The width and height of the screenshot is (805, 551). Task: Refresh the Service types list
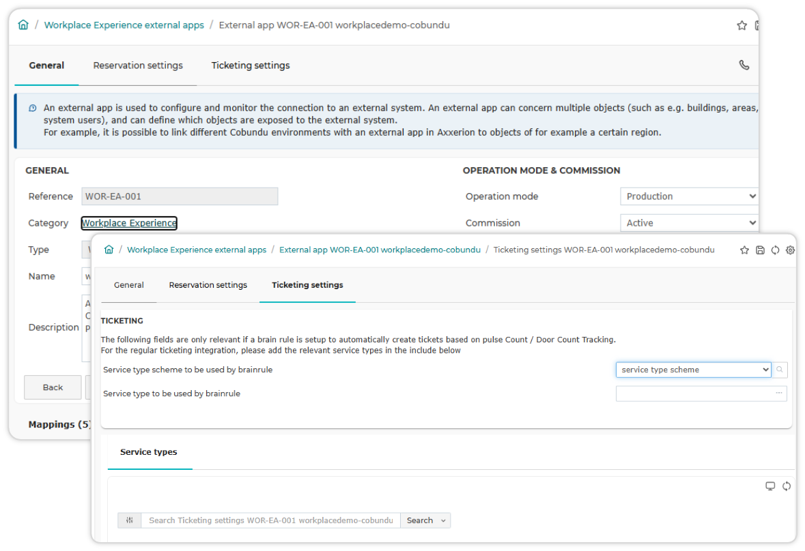[x=787, y=486]
